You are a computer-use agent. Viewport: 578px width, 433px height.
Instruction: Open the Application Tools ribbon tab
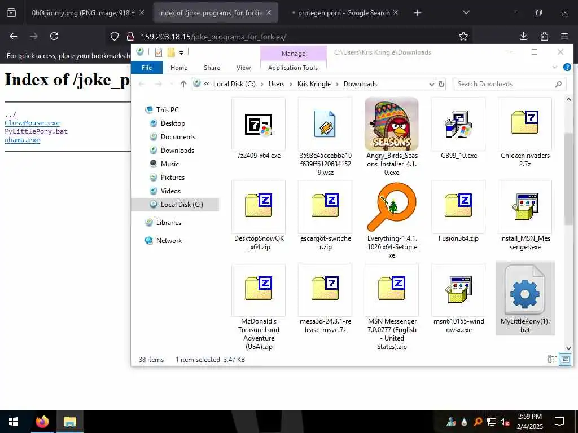[x=293, y=68]
